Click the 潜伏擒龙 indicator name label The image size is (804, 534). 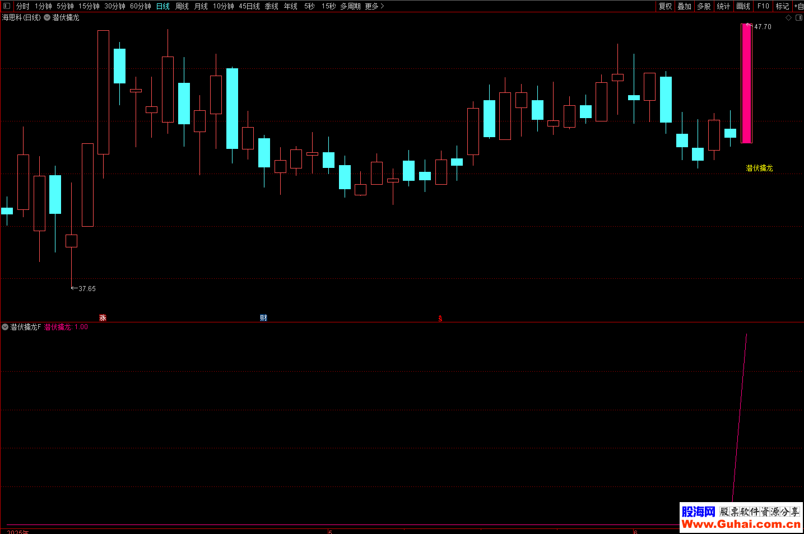[66, 17]
